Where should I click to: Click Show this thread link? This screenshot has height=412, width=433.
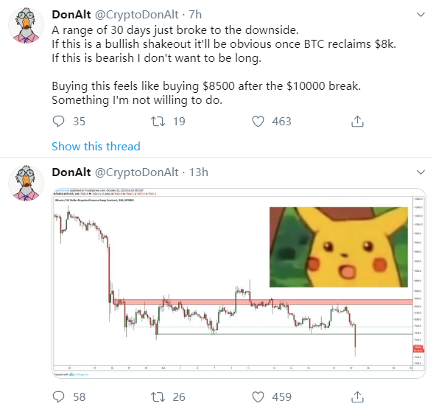(96, 146)
